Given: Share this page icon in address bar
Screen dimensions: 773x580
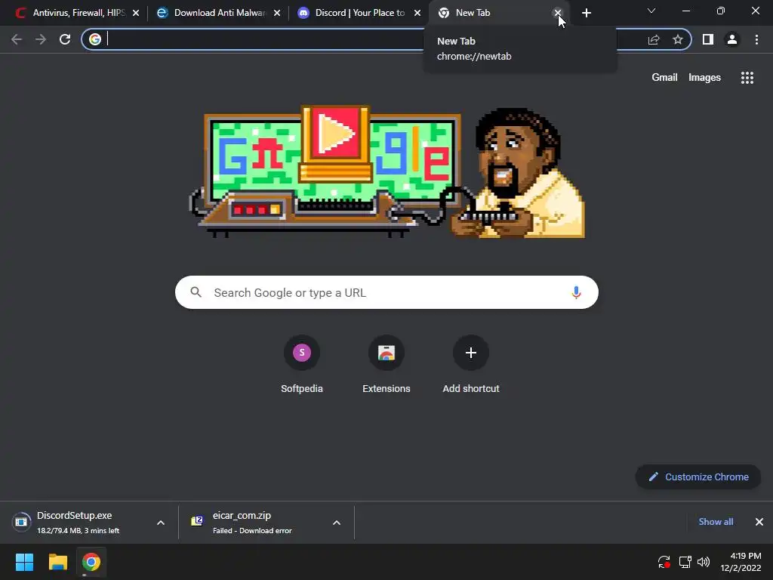Looking at the screenshot, I should coord(654,39).
